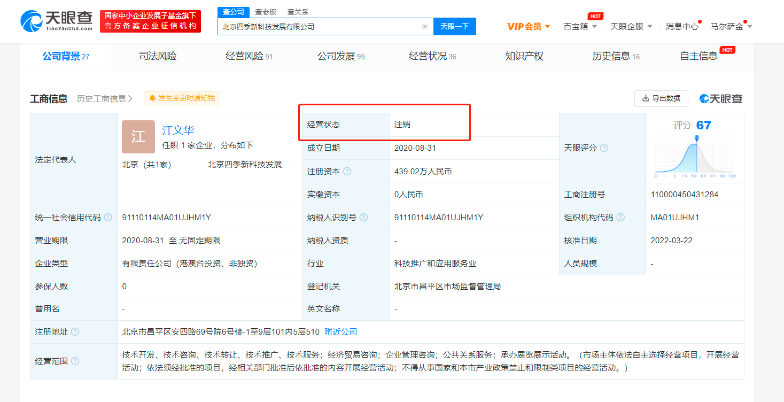Select the 查公司 search tab
The height and width of the screenshot is (402, 784).
(234, 12)
